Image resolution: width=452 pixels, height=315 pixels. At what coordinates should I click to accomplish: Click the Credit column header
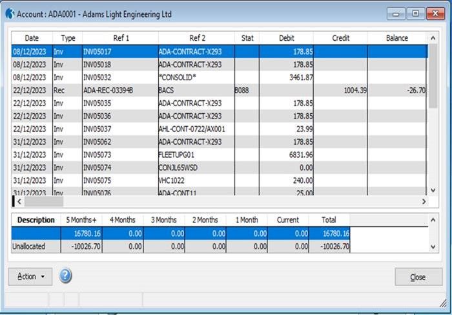coord(340,38)
